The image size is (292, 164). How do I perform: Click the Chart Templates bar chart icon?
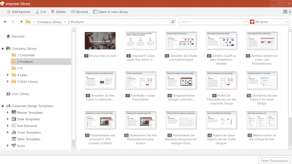click(x=14, y=132)
